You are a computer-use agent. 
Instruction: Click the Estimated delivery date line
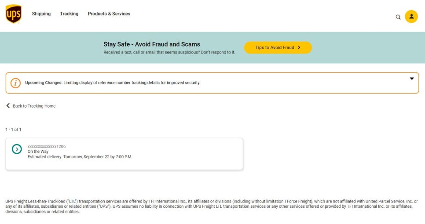click(x=80, y=157)
